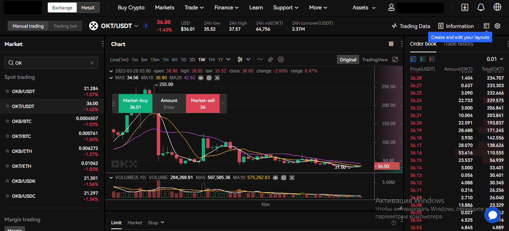
Task: Click the Market-sell button
Action: click(202, 104)
